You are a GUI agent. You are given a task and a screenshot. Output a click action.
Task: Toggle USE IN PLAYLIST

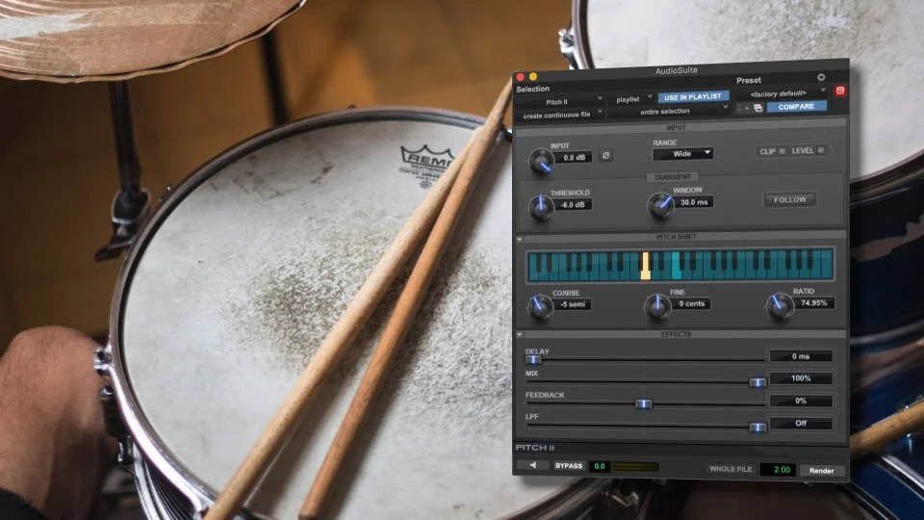pyautogui.click(x=692, y=96)
